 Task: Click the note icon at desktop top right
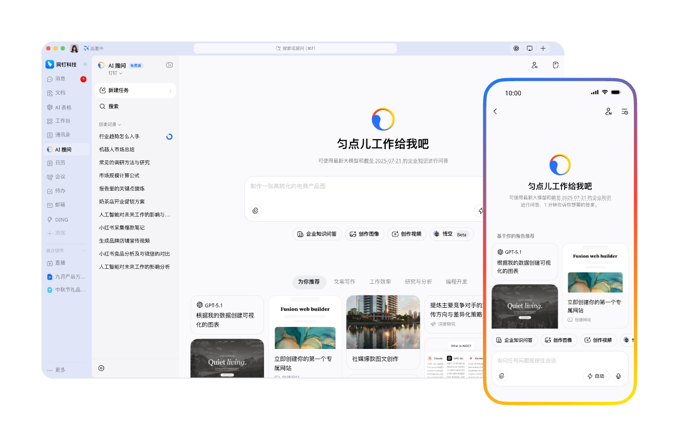pyautogui.click(x=555, y=65)
